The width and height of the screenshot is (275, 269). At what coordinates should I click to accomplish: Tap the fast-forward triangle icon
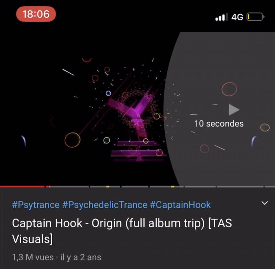coord(234,110)
